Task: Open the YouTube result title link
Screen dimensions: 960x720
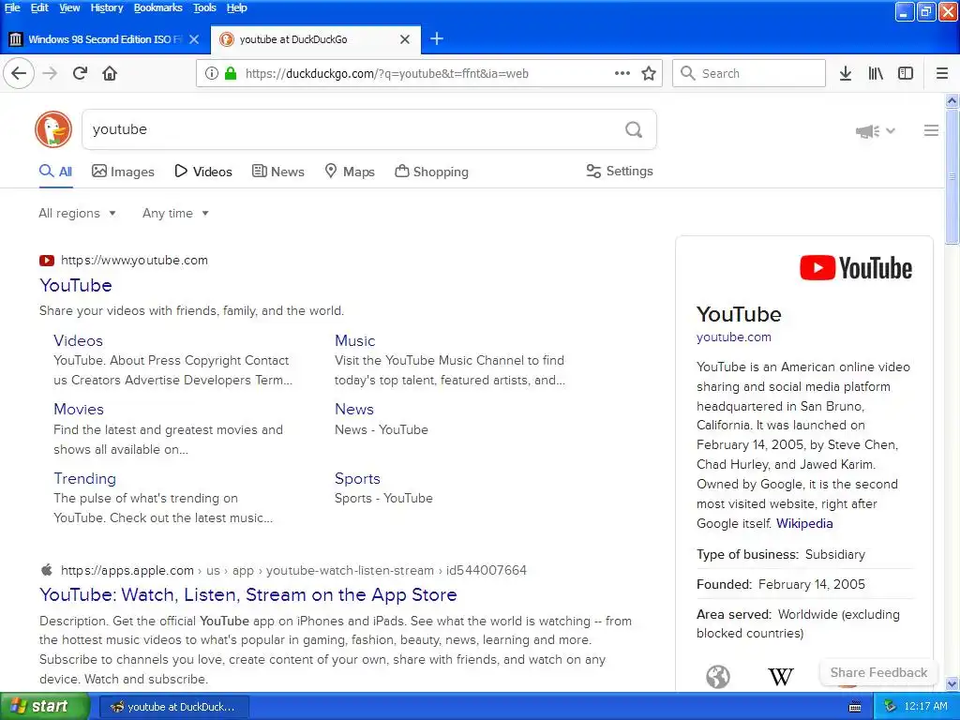Action: (x=76, y=285)
